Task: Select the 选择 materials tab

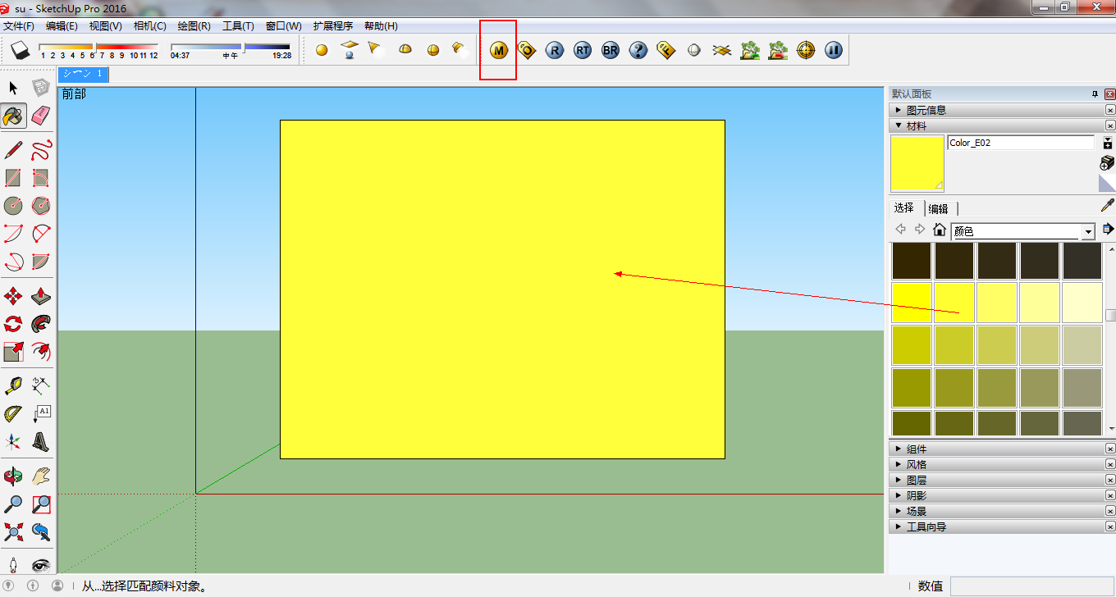Action: (904, 207)
